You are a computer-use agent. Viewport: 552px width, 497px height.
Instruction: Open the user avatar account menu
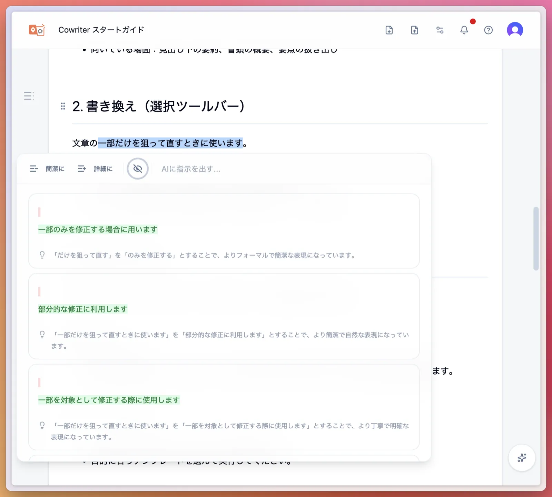click(x=515, y=30)
